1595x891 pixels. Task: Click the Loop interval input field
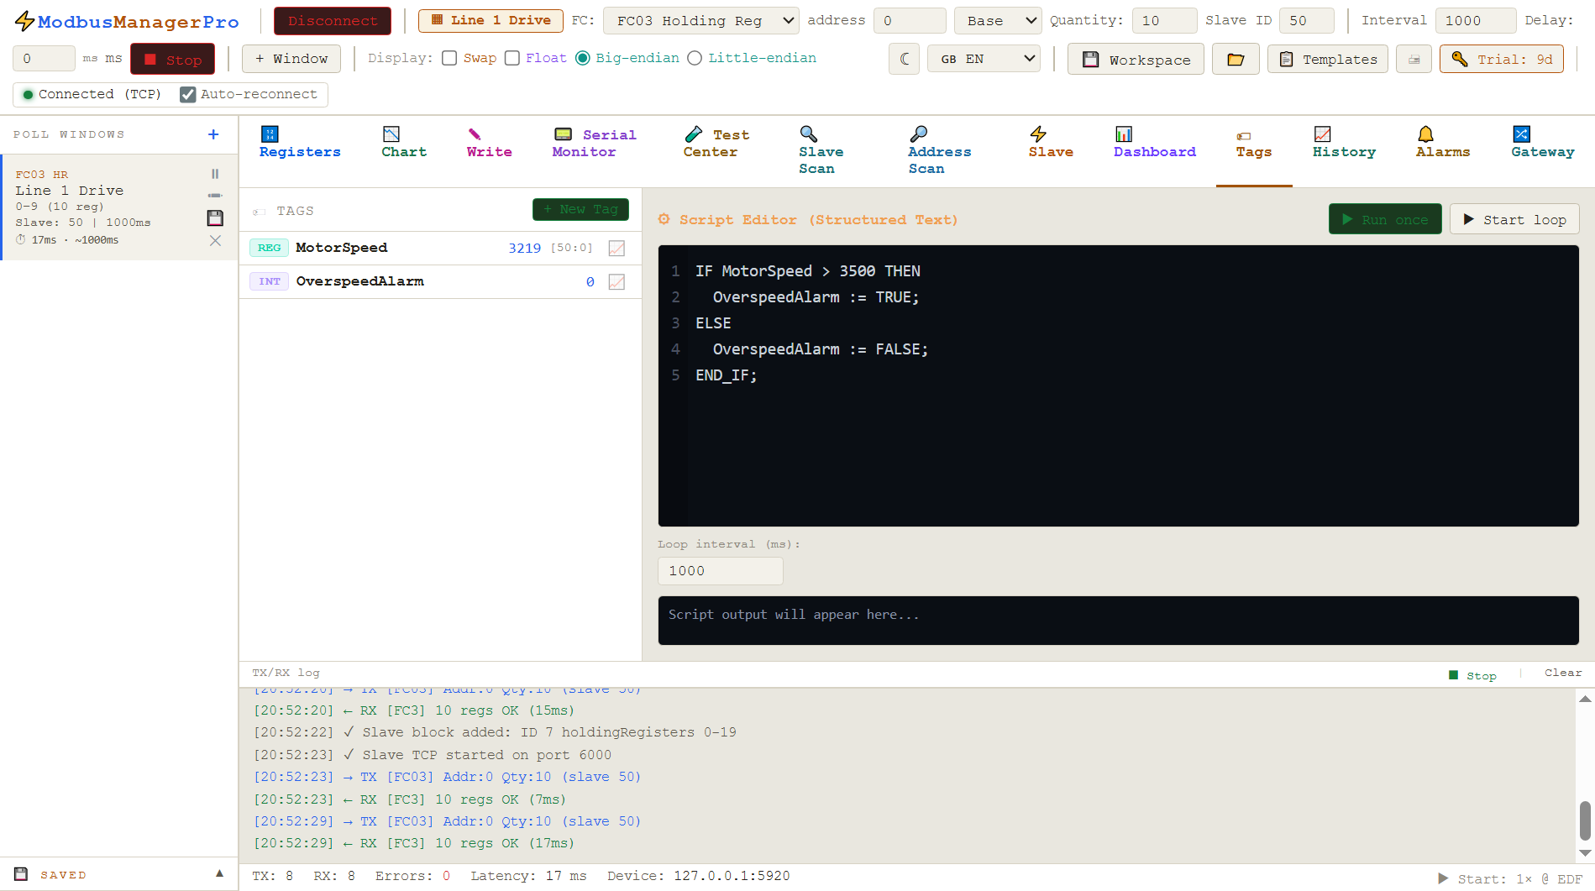click(x=720, y=571)
